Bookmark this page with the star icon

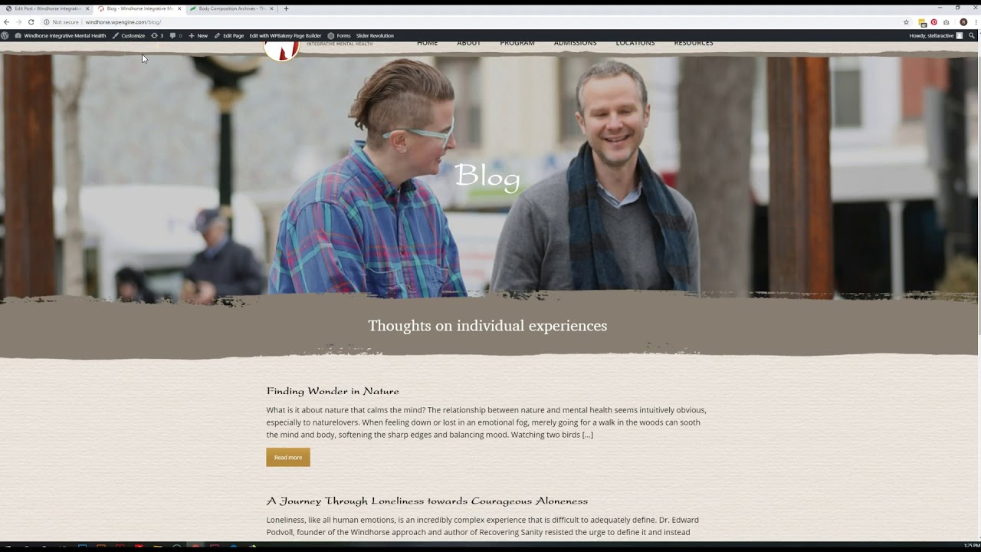point(906,22)
